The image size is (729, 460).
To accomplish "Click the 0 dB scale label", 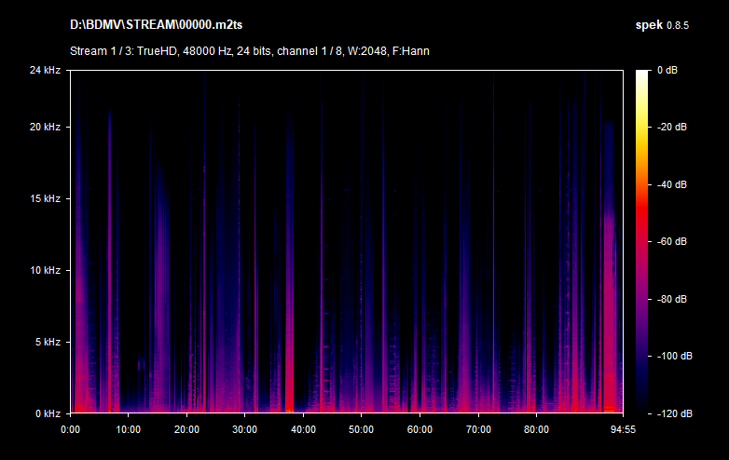I will [x=666, y=70].
